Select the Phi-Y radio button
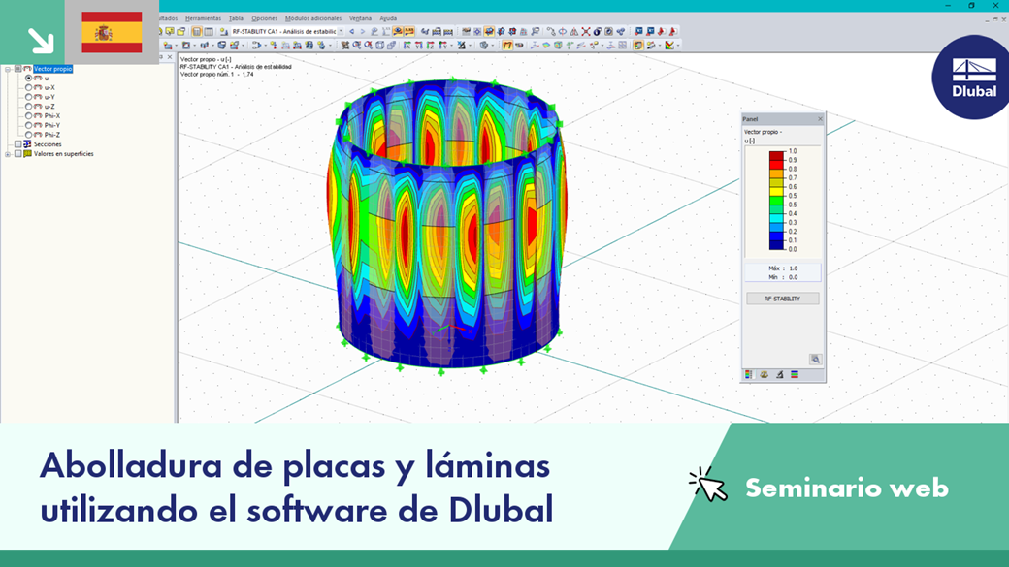This screenshot has width=1009, height=567. (x=28, y=125)
